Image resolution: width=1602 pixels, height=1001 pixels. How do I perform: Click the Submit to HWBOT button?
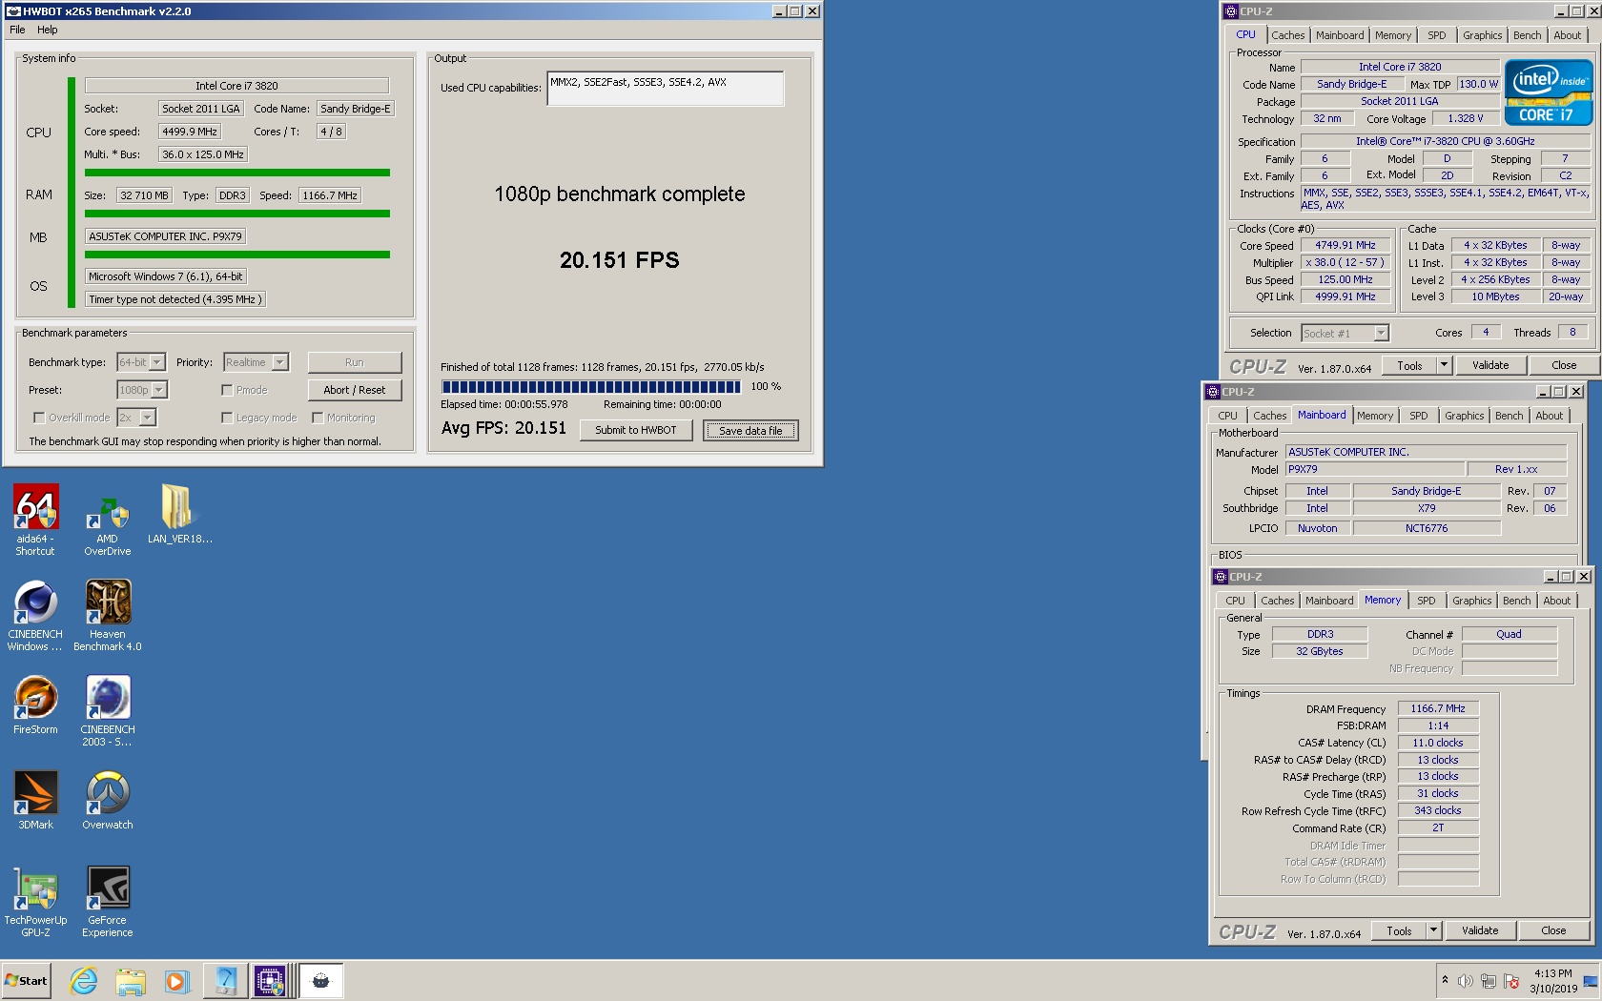coord(636,430)
